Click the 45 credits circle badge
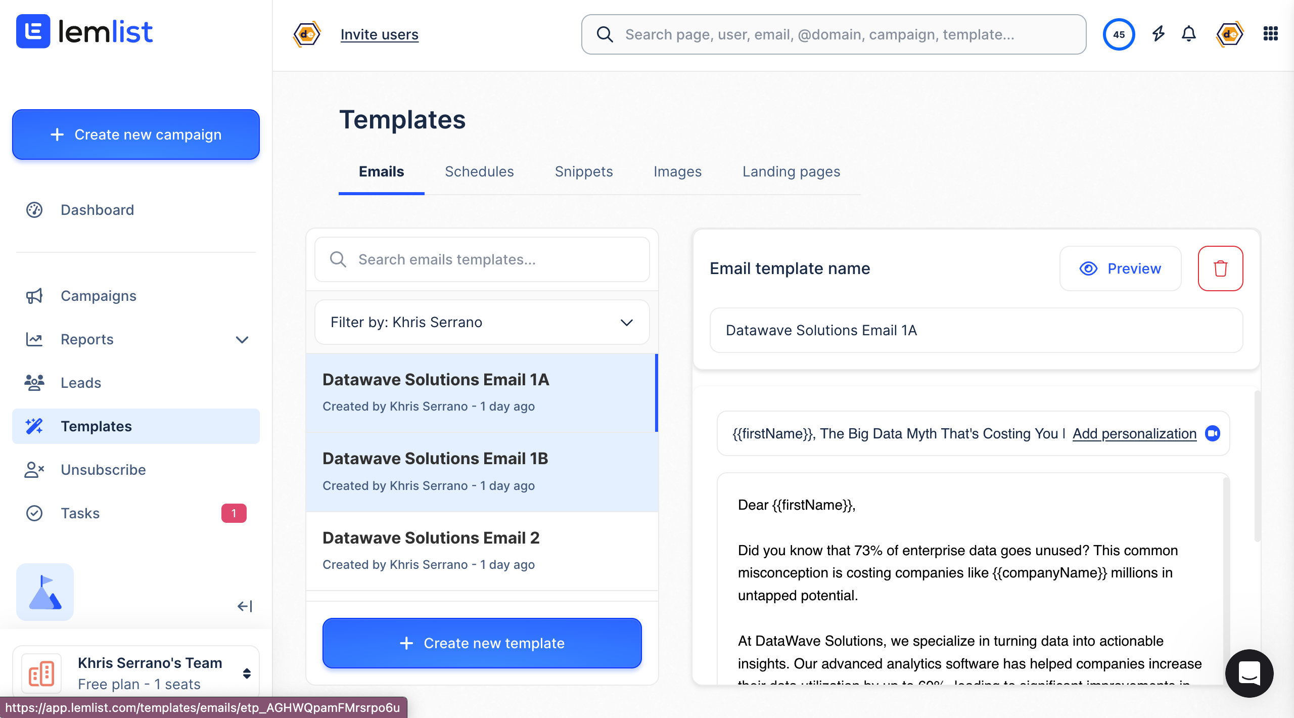Viewport: 1294px width, 718px height. pyautogui.click(x=1119, y=34)
